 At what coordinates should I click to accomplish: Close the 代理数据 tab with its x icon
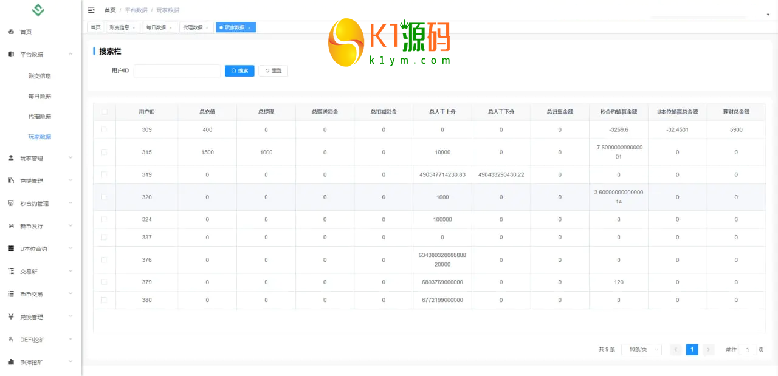(207, 27)
